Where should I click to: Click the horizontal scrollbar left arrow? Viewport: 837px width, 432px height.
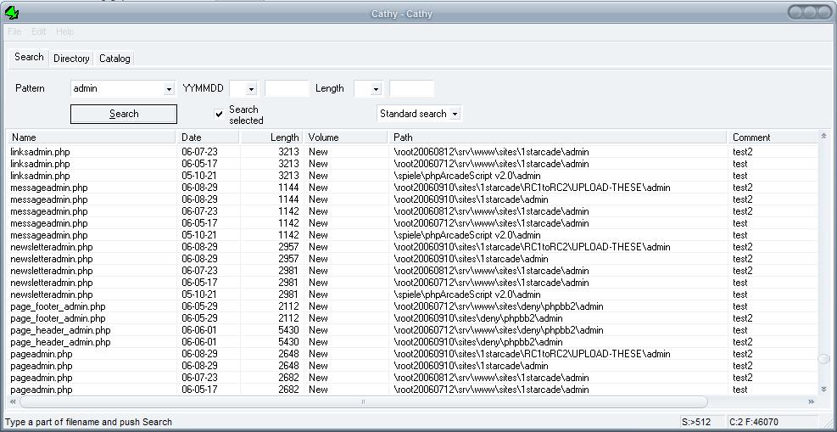[x=13, y=401]
